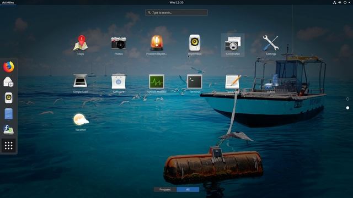
Task: Click the power icon in top bar
Action: (x=345, y=2)
